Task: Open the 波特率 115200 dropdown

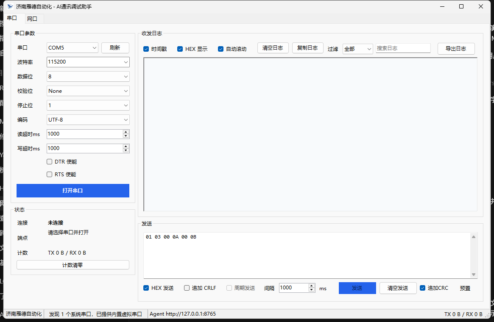Action: point(88,62)
